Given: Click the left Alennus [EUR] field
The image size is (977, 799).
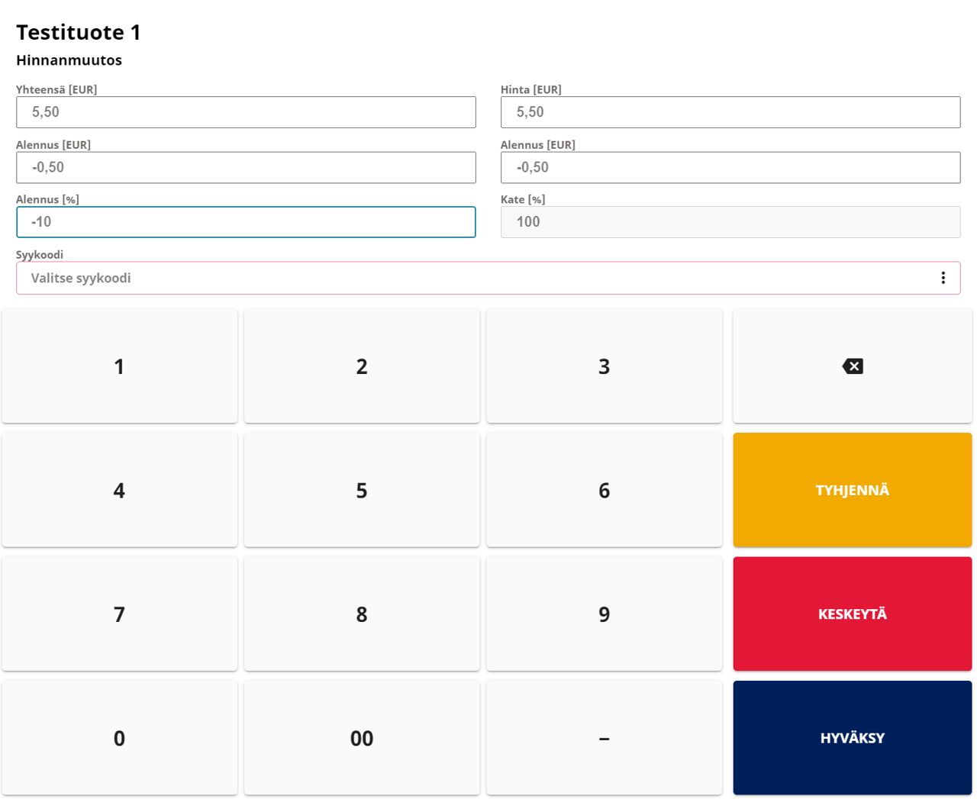Looking at the screenshot, I should (x=246, y=167).
